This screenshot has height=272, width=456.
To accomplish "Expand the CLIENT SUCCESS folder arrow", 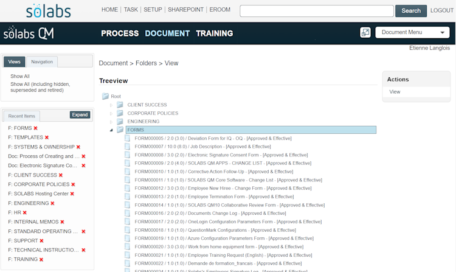I will tap(111, 105).
